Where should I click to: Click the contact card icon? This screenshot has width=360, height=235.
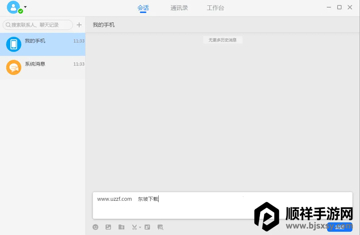[x=147, y=227]
